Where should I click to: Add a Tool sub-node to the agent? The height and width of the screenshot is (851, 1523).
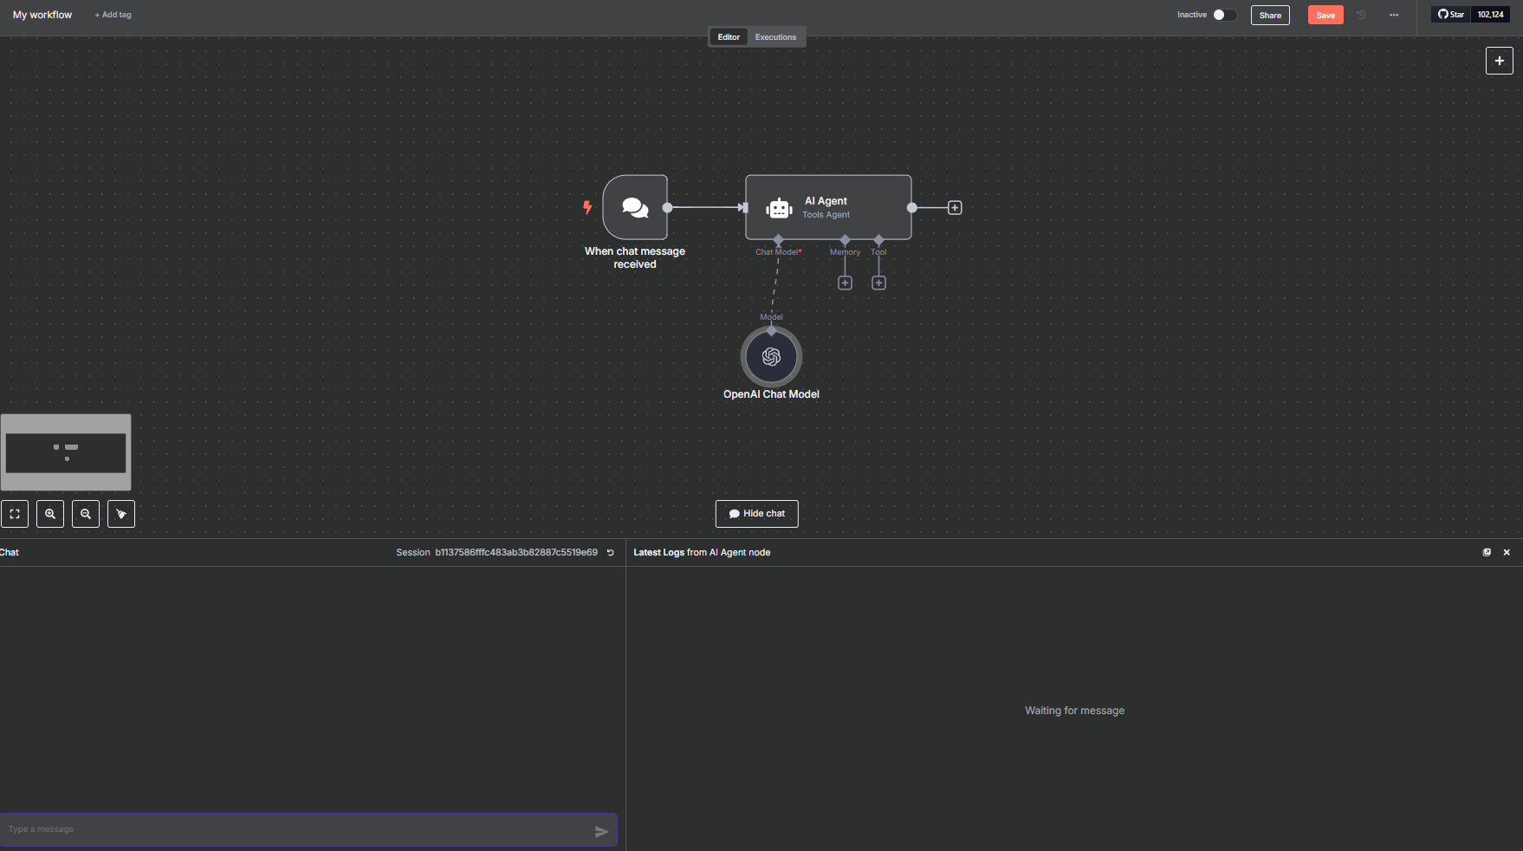click(x=878, y=283)
